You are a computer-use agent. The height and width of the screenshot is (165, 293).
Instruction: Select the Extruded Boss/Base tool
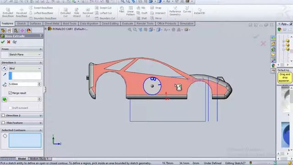coord(8,12)
